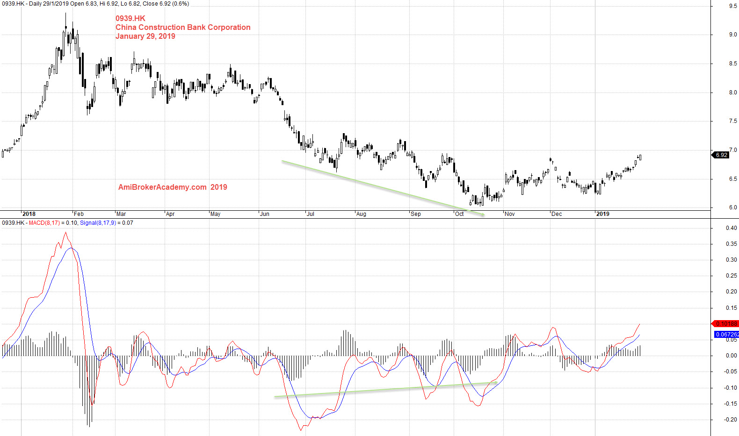
Task: Click the -0.20 MACD axis label
Action: (x=731, y=420)
